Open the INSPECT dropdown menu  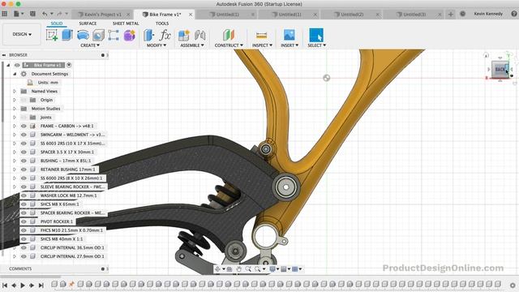pos(262,45)
